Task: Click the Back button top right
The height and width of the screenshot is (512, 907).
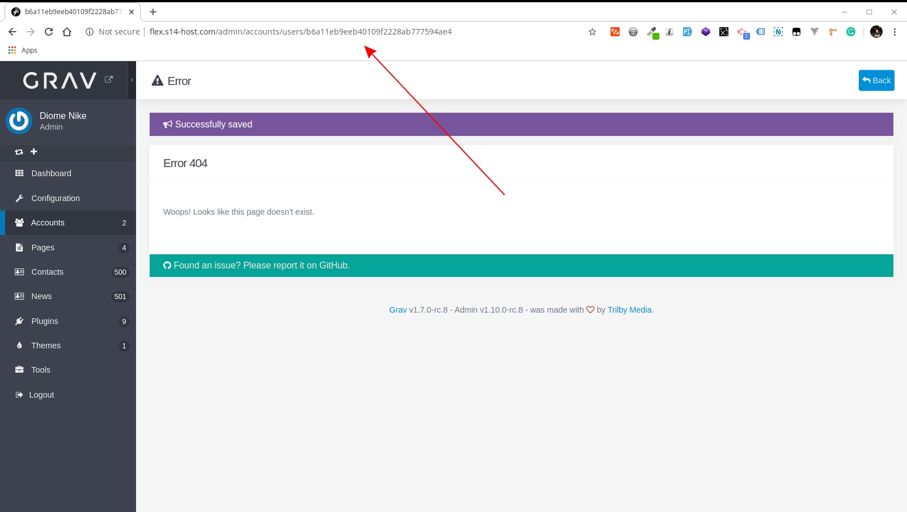Action: coord(876,80)
